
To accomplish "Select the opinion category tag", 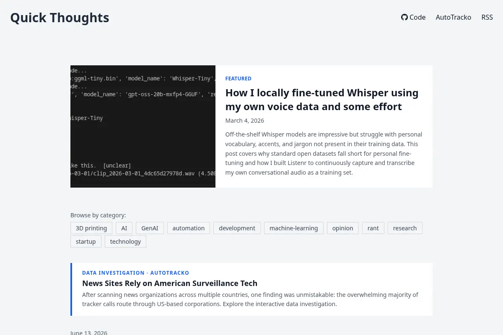I will (x=343, y=228).
